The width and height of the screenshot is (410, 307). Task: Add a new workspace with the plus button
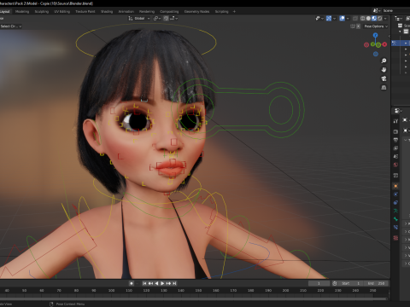pyautogui.click(x=234, y=12)
